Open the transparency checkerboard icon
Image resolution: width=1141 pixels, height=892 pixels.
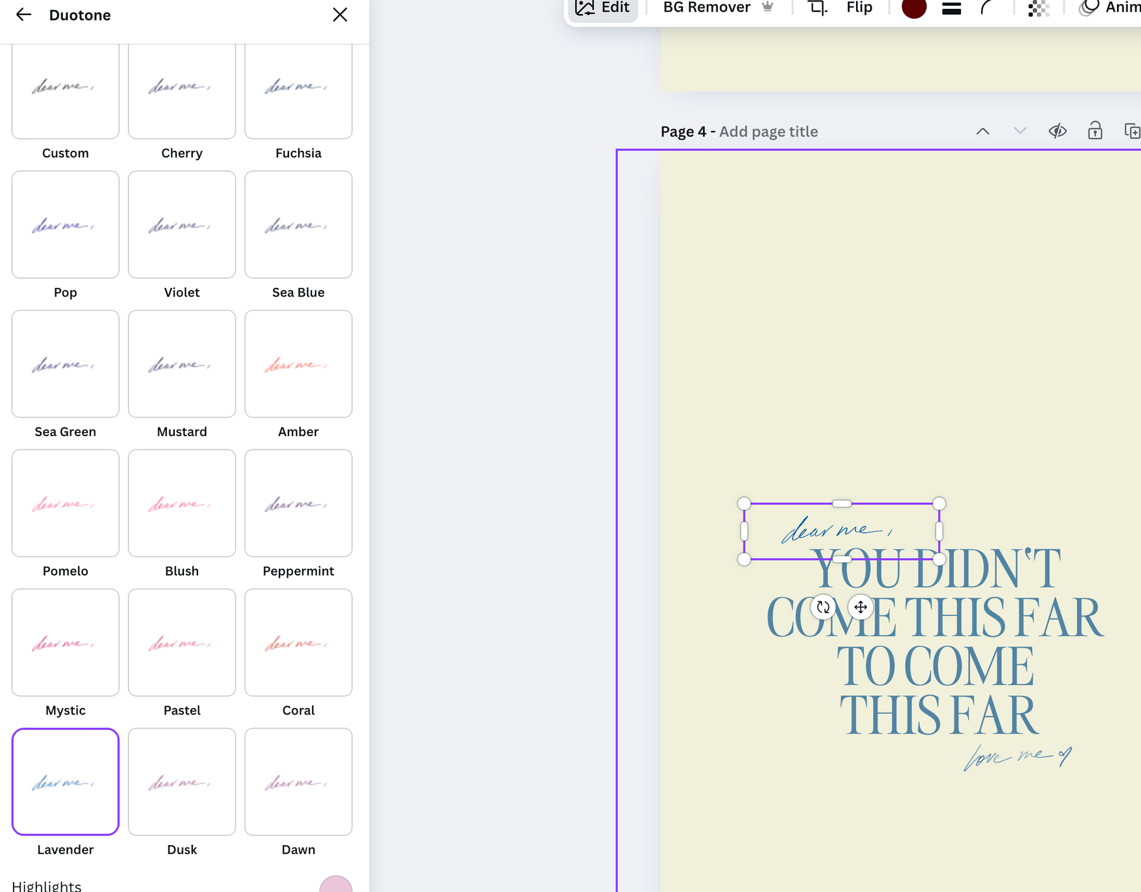tap(1038, 8)
